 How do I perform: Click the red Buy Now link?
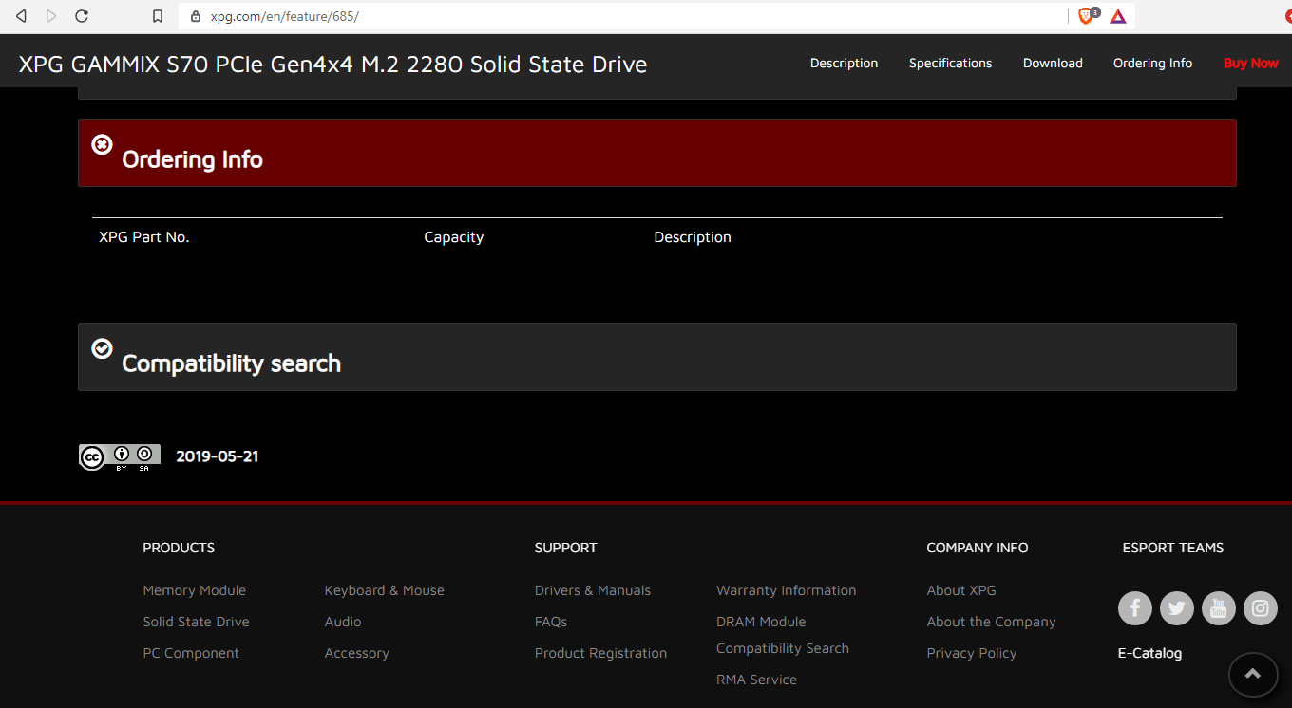point(1251,64)
